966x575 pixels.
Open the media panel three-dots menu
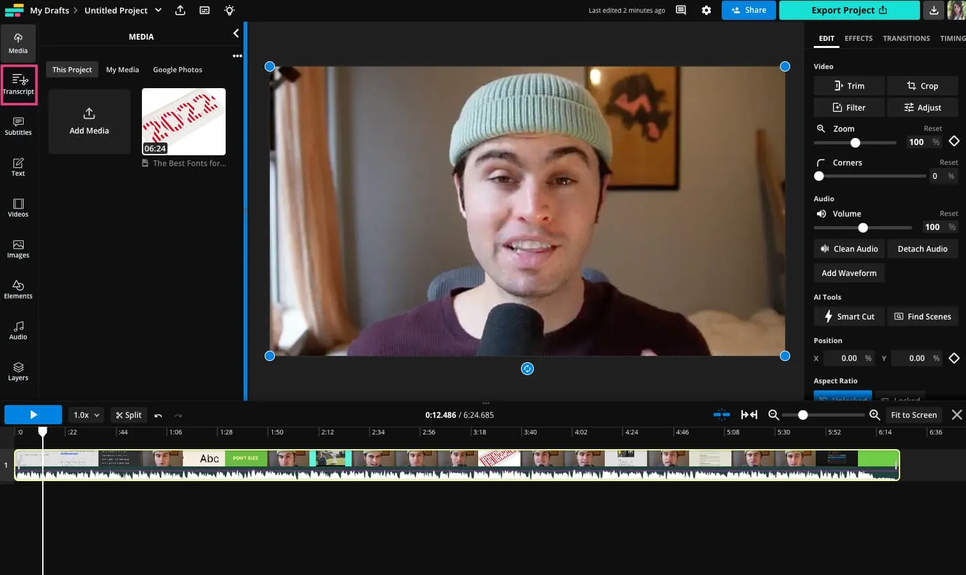point(237,56)
